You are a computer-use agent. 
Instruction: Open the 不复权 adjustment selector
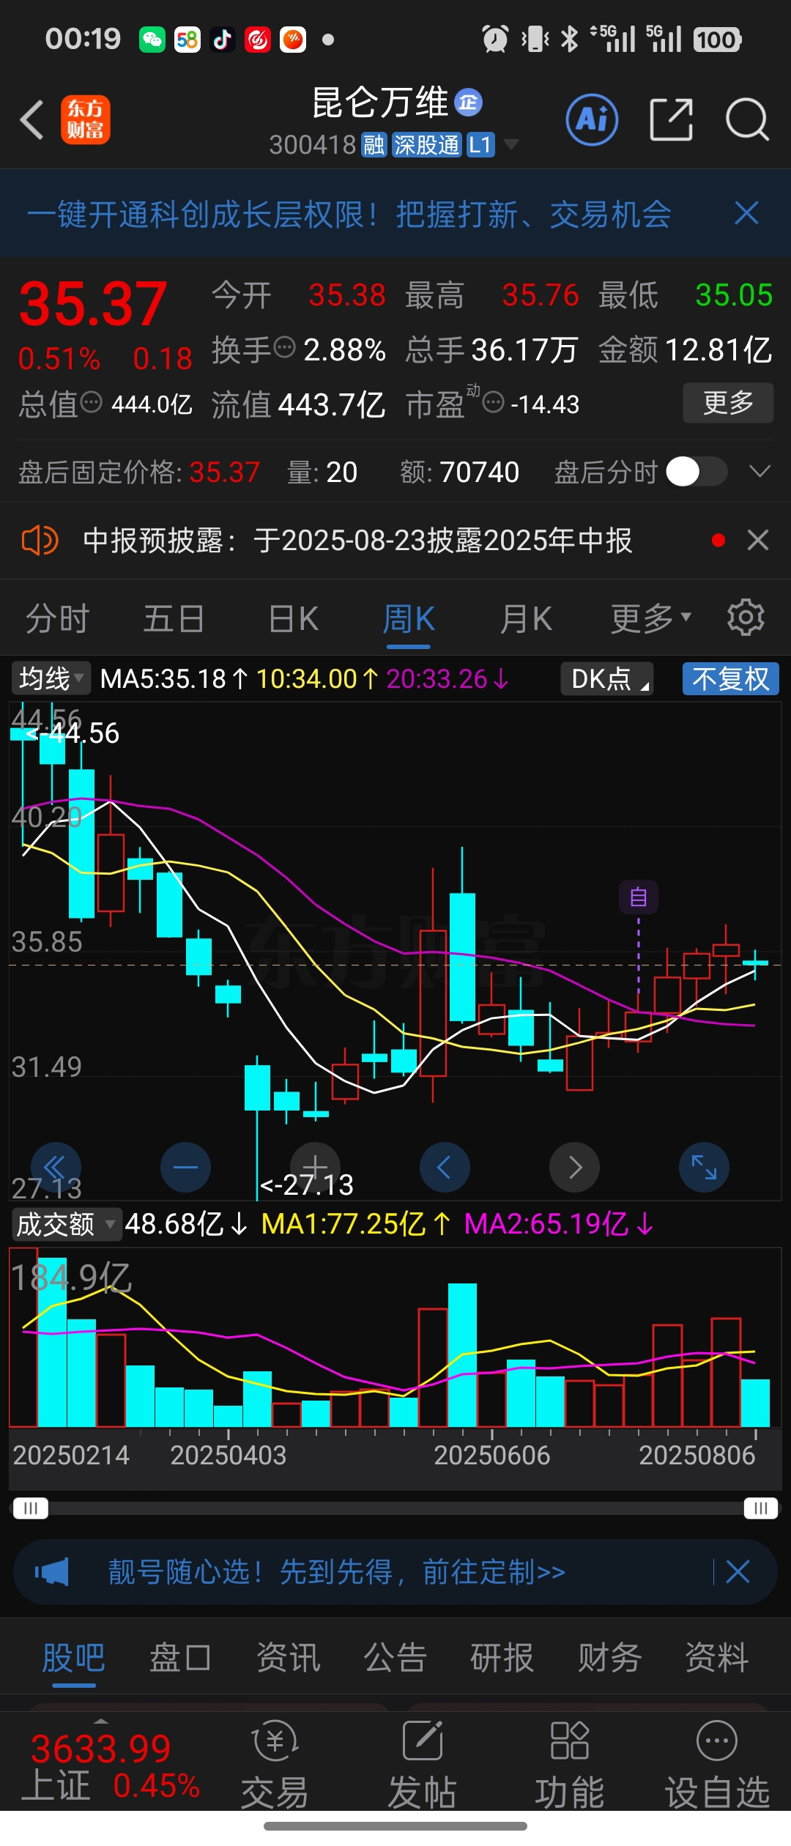[x=731, y=678]
